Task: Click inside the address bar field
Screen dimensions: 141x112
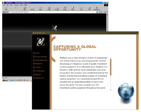Action: coord(53,12)
